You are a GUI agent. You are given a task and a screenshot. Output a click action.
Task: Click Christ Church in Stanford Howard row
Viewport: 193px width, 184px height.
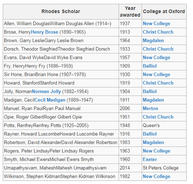pyautogui.click(x=158, y=83)
